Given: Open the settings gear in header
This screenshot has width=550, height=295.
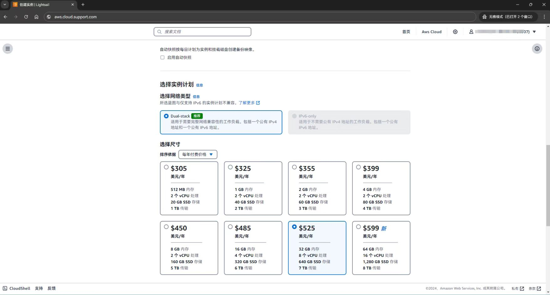Looking at the screenshot, I should (x=455, y=32).
